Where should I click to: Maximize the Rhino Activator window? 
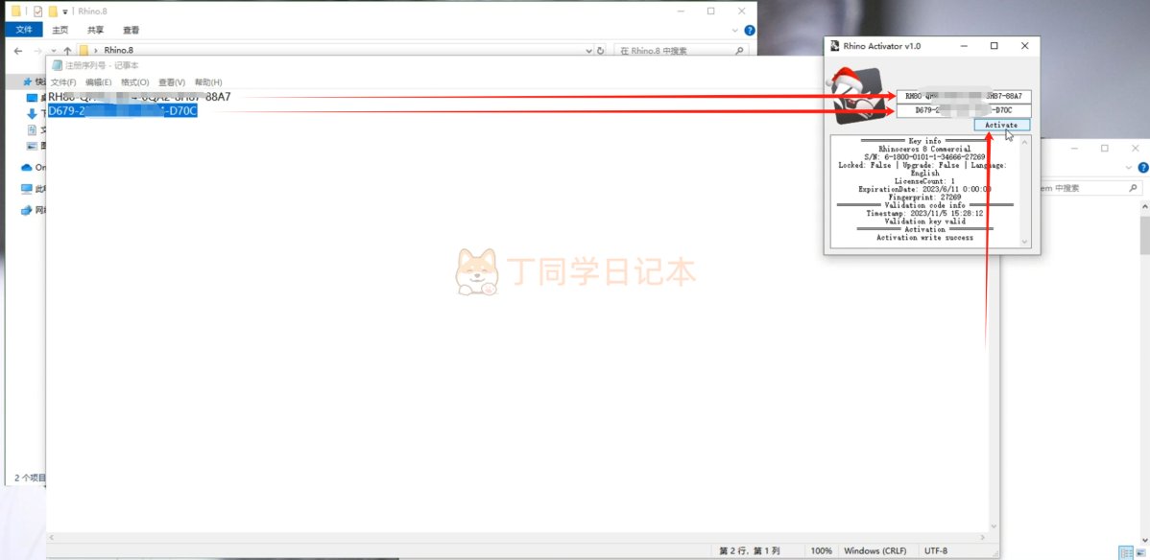[994, 46]
